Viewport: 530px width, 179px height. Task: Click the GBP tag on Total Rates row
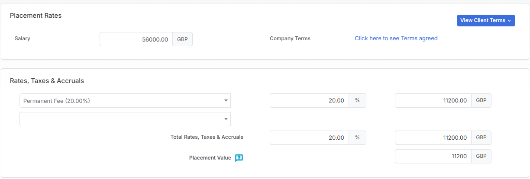[x=481, y=137]
